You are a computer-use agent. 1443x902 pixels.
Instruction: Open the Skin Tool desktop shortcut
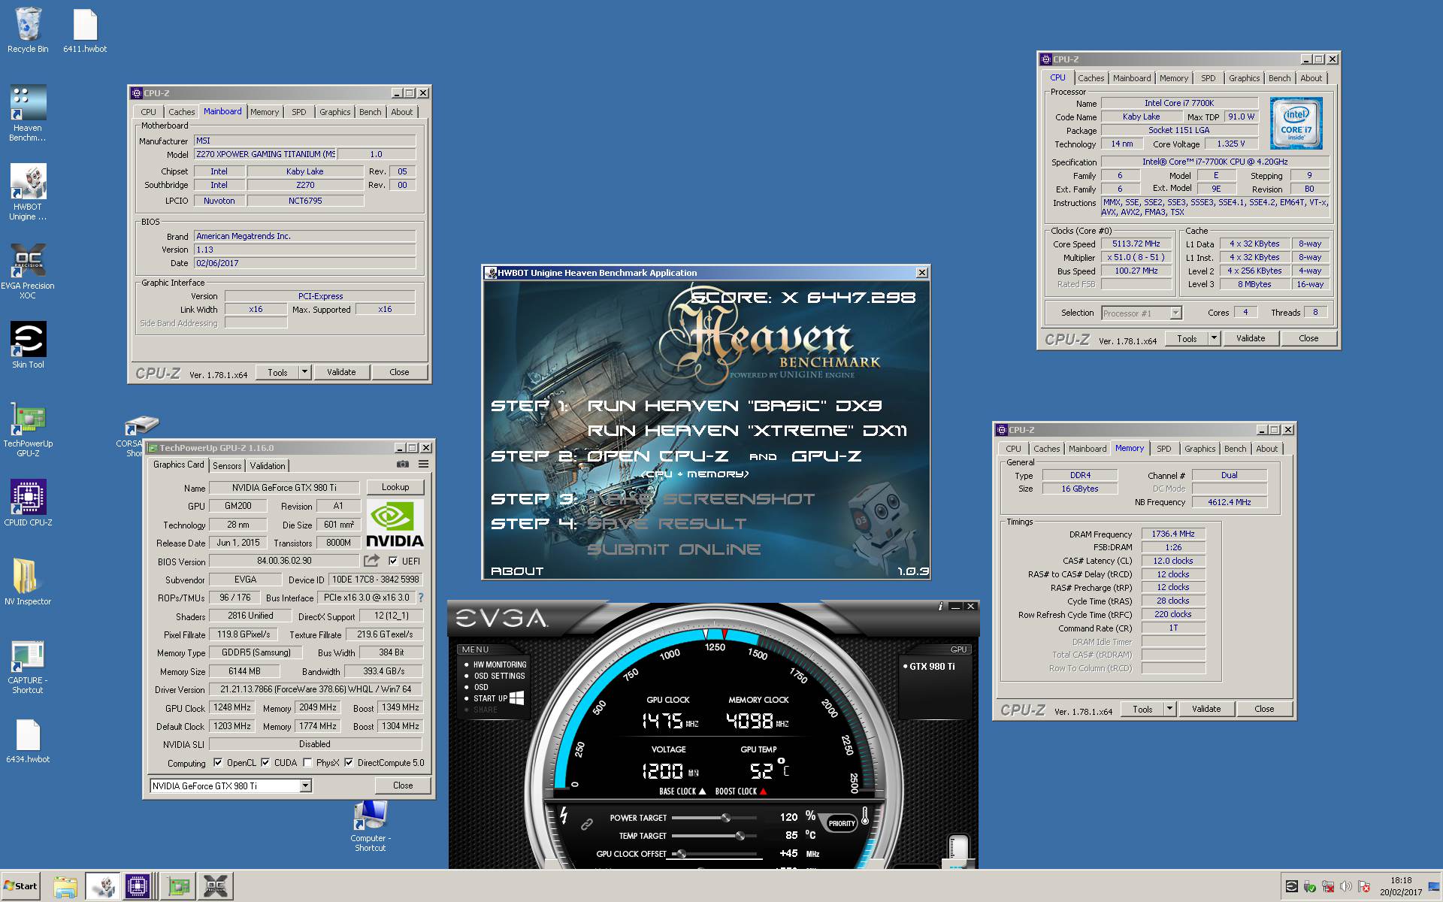coord(28,344)
